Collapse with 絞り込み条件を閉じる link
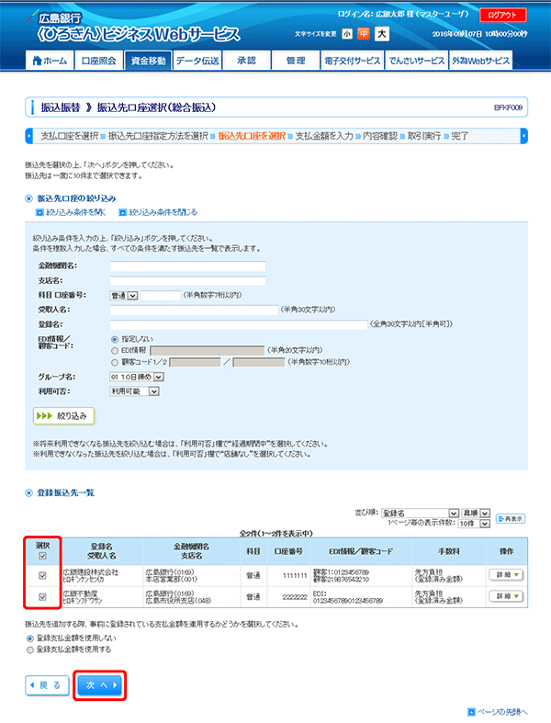The image size is (551, 723). (158, 212)
